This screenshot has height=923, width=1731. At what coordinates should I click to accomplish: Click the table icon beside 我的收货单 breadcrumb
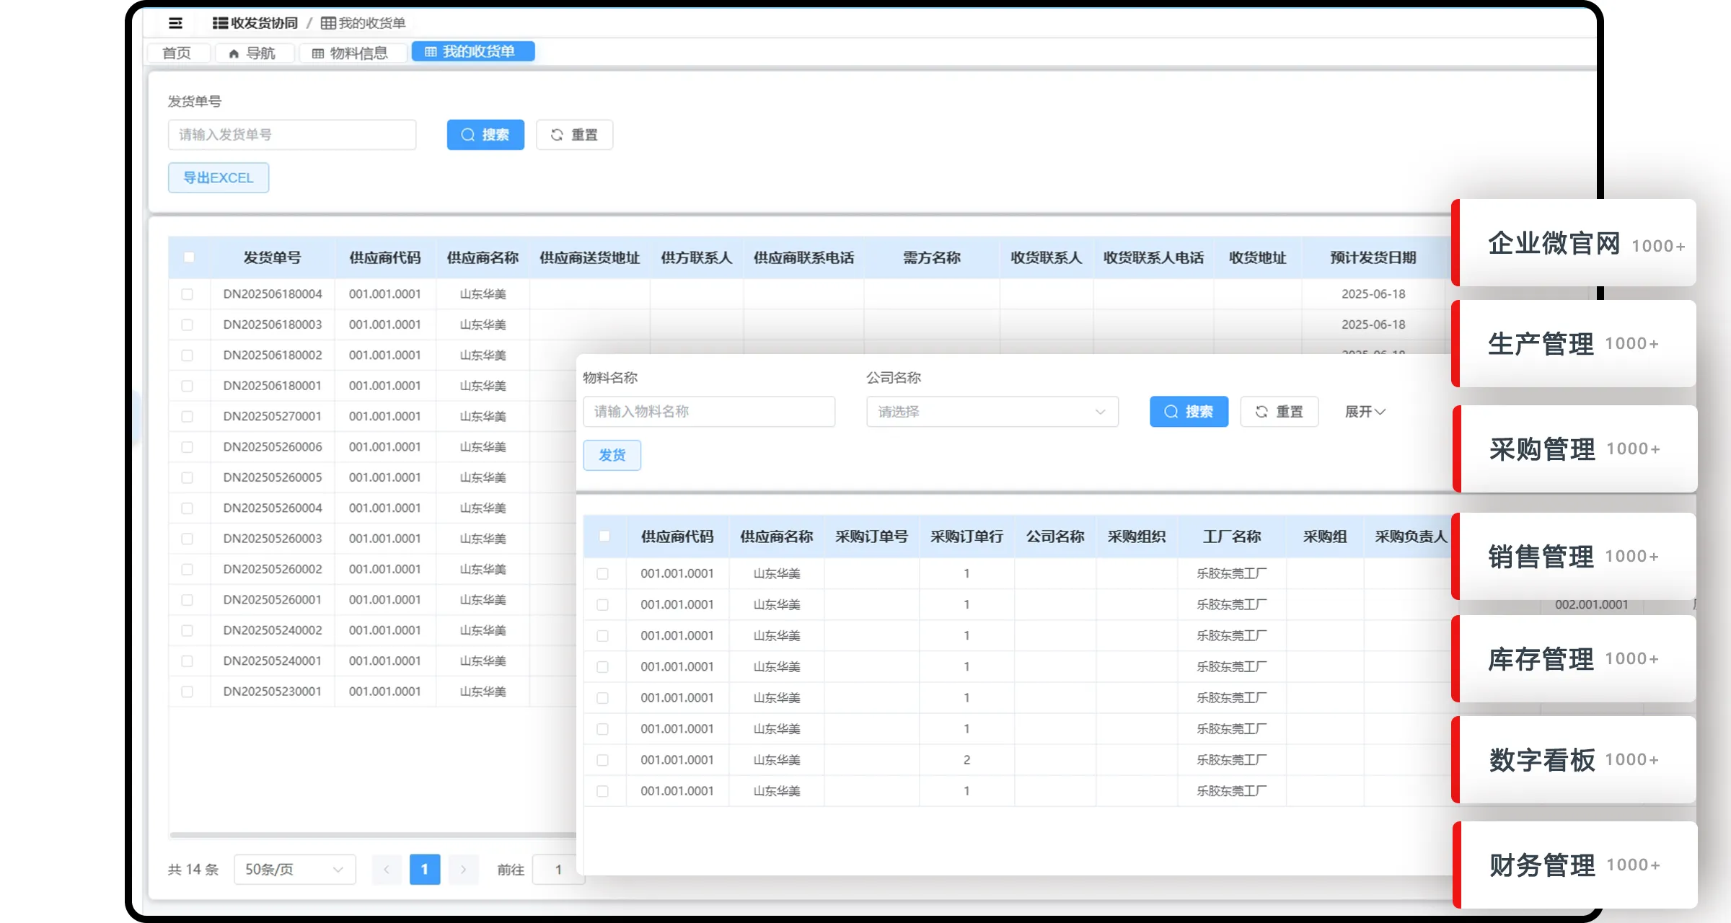click(328, 23)
